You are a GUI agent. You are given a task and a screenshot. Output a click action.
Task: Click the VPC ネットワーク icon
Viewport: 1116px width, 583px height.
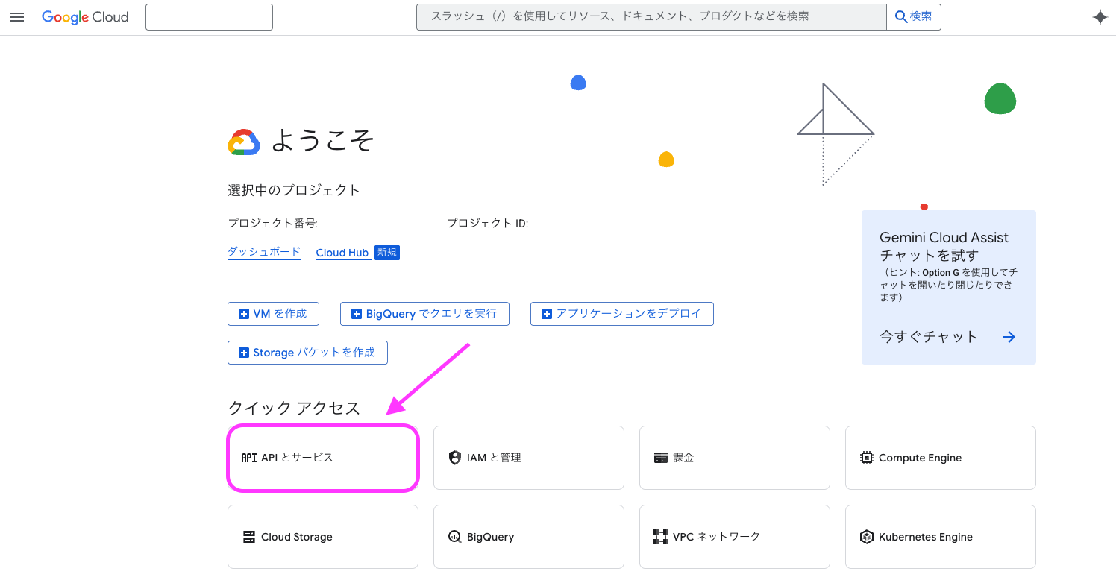(x=660, y=536)
